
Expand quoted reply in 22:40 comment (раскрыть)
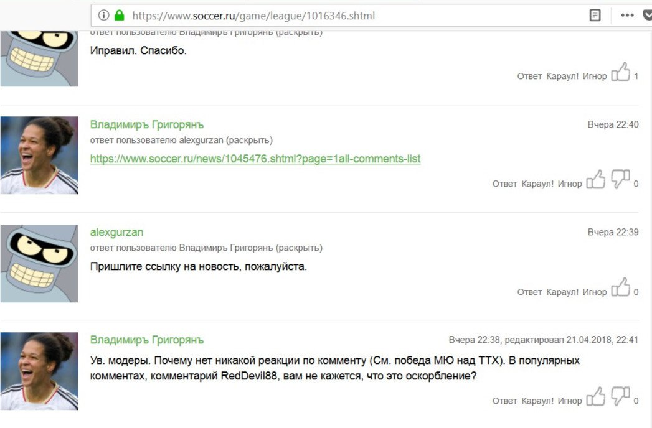tap(249, 141)
